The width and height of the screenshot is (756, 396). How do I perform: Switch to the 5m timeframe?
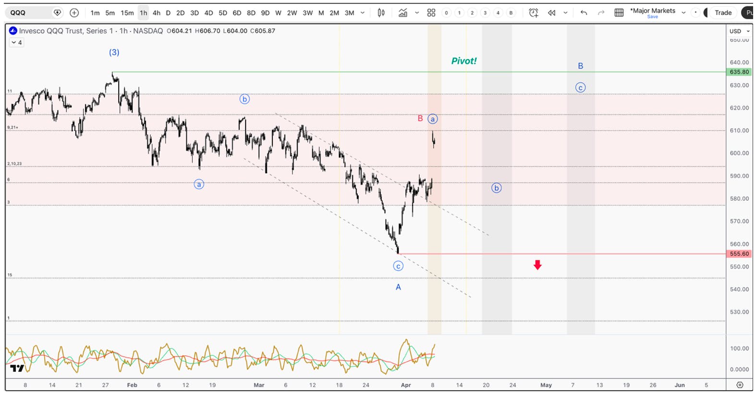point(110,13)
